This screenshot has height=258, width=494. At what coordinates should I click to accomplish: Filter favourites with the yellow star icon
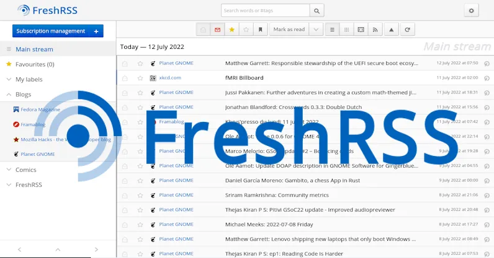point(231,29)
